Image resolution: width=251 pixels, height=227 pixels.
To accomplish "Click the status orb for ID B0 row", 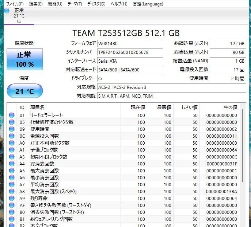I will click(x=12, y=212).
